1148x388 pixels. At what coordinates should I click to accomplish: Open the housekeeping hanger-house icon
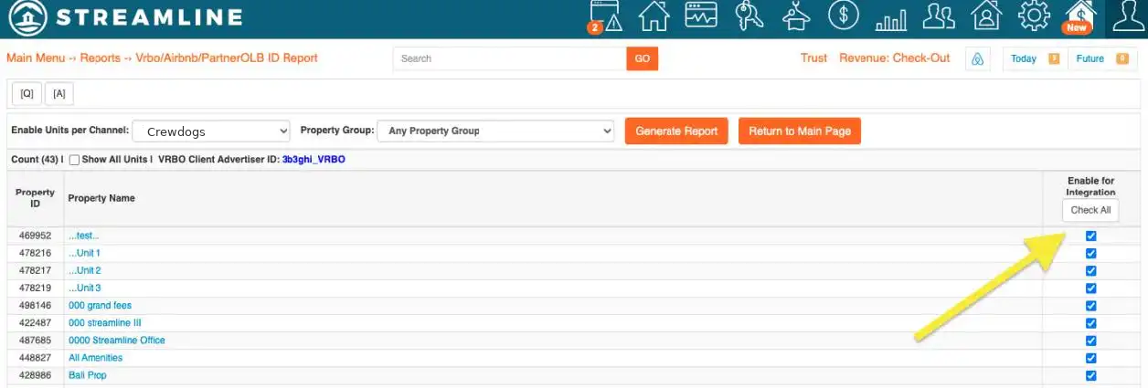coord(796,16)
